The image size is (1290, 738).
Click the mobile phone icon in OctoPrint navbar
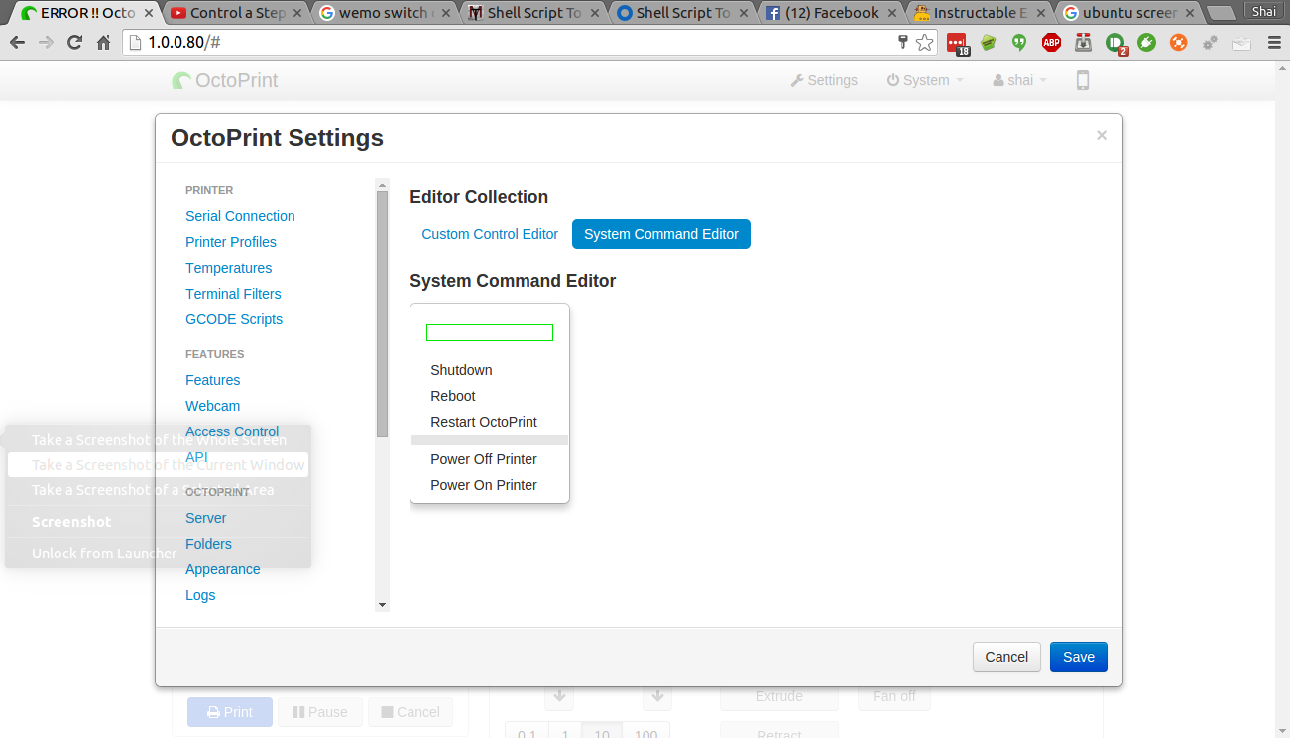1083,80
